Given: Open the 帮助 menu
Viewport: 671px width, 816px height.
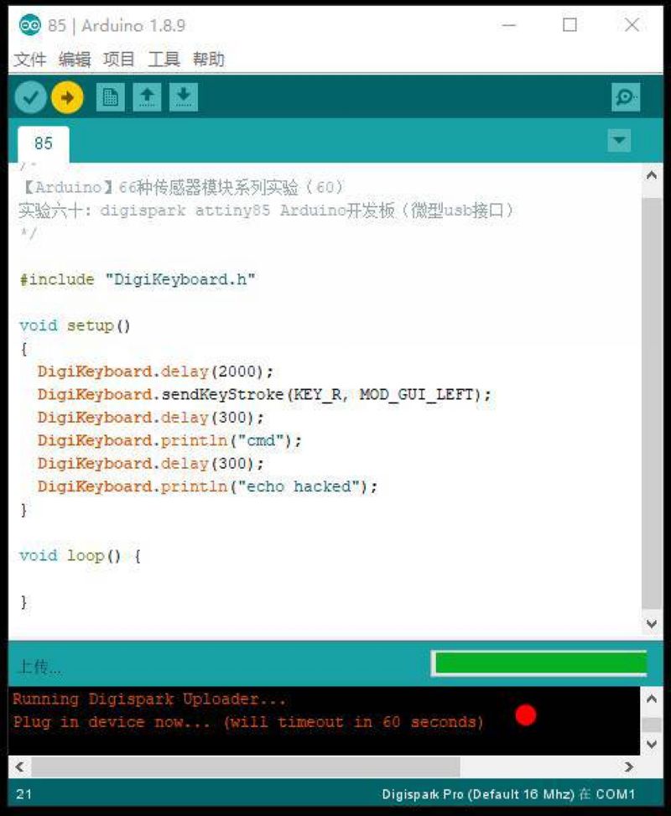Looking at the screenshot, I should click(208, 60).
